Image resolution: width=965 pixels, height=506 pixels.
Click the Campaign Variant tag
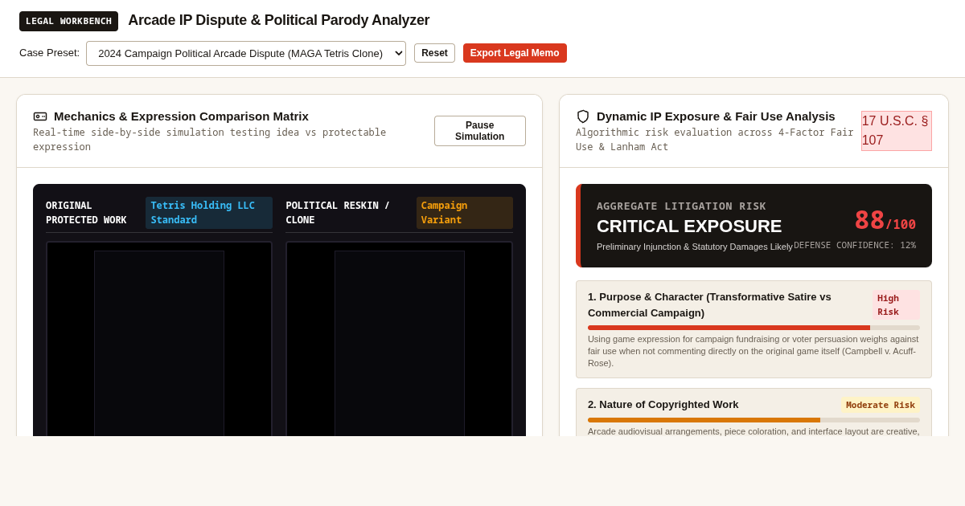(465, 213)
